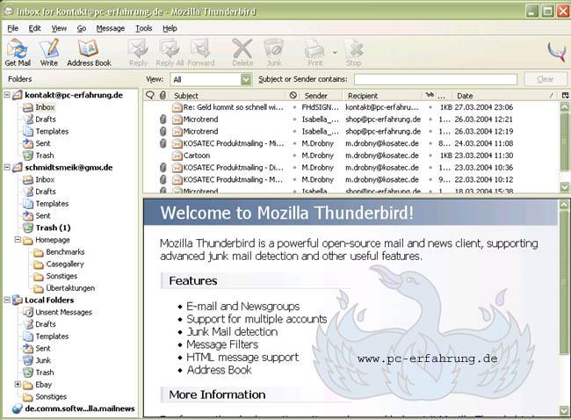Select the Unsent Messages folder

point(63,312)
